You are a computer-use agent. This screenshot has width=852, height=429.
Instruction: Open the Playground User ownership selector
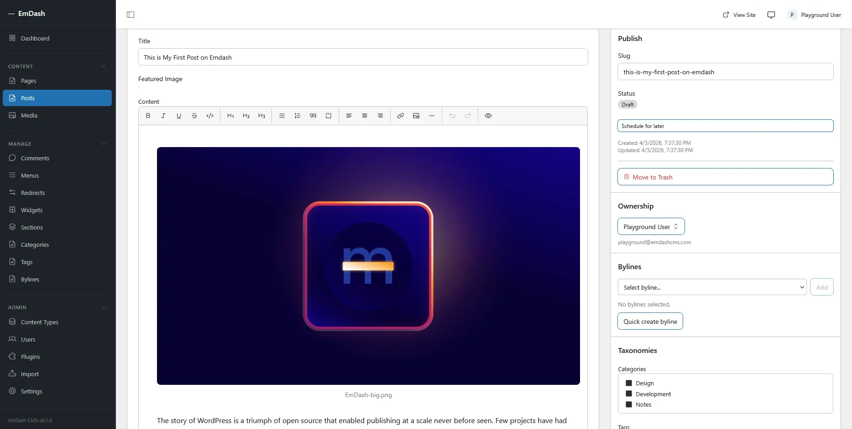click(x=650, y=226)
